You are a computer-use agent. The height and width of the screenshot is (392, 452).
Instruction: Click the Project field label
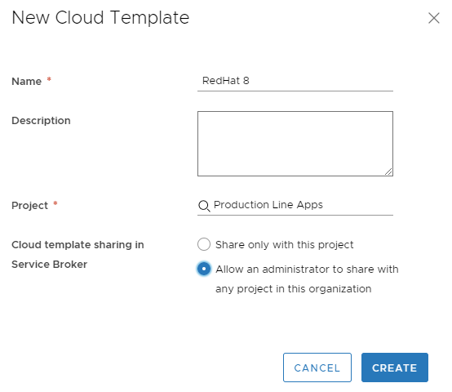pyautogui.click(x=29, y=206)
